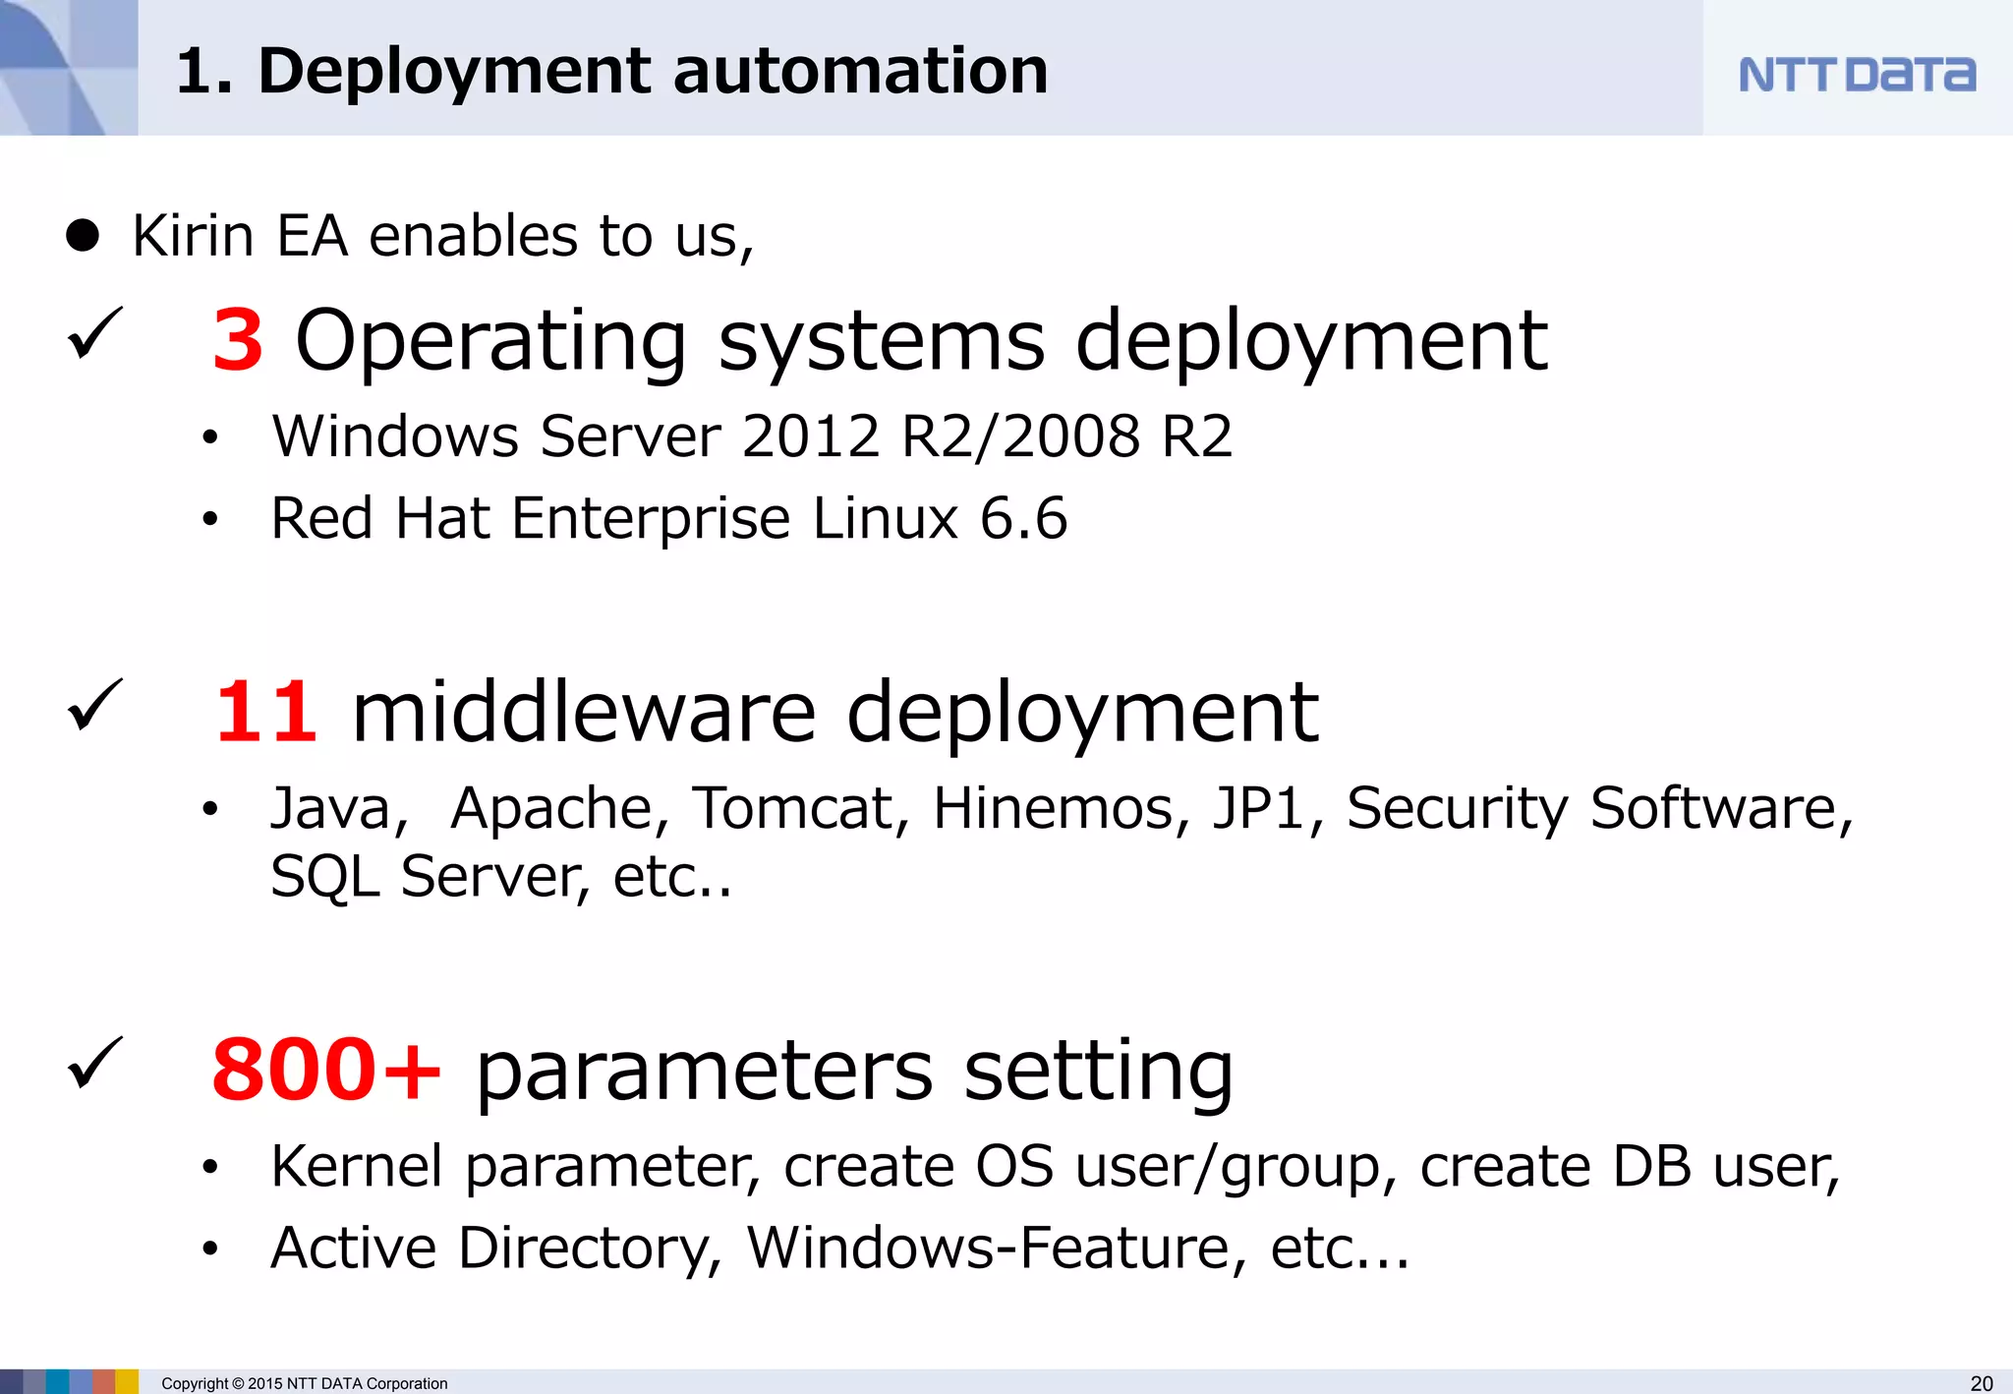Click the copyright notice in the footer

pyautogui.click(x=305, y=1383)
